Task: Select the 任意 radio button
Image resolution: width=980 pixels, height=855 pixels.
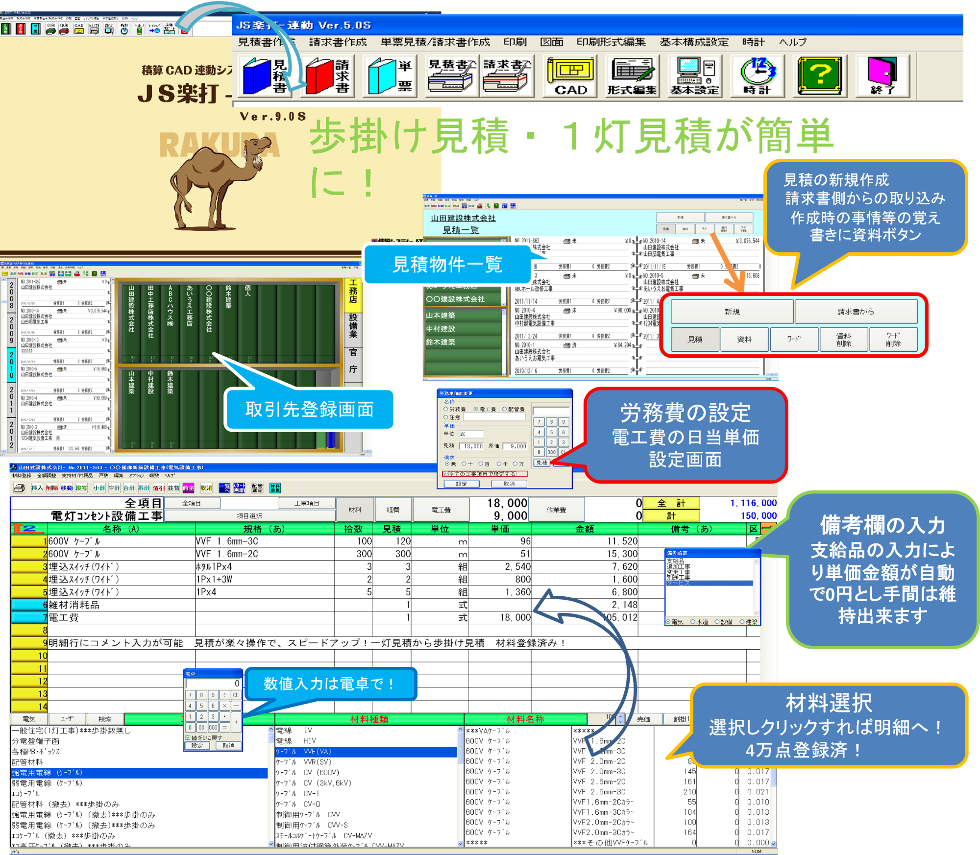Action: pos(446,417)
